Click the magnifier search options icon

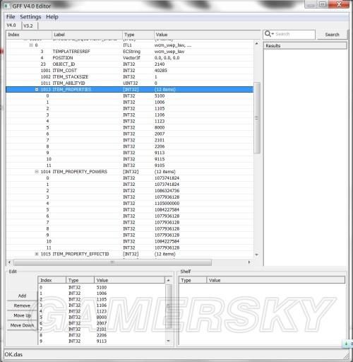click(268, 34)
